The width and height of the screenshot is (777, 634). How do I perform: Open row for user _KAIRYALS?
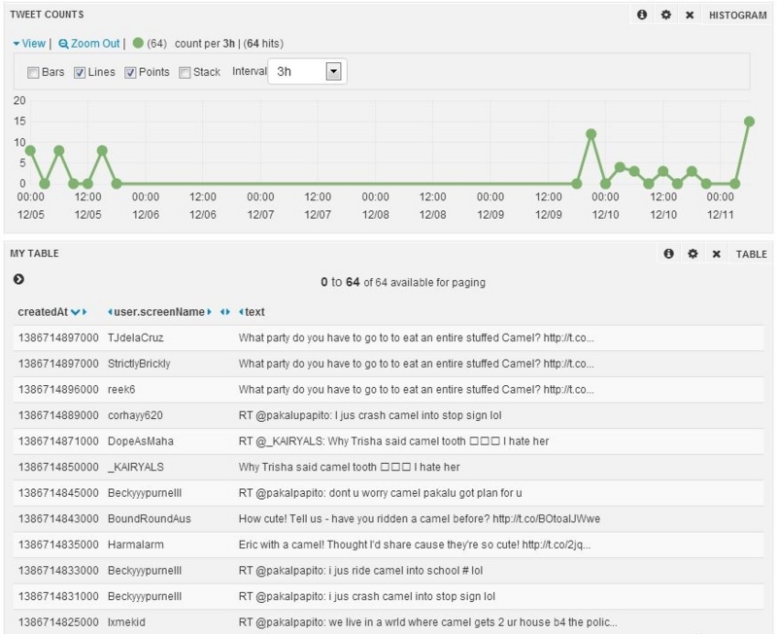[388, 467]
